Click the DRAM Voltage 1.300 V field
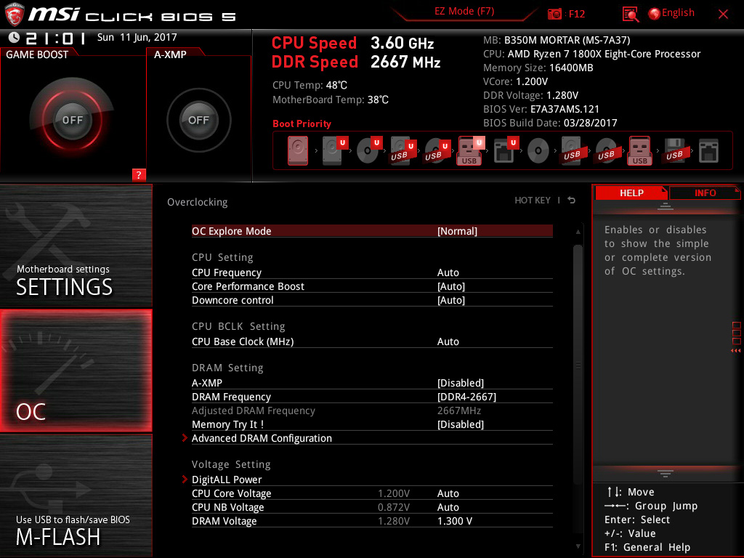This screenshot has width=744, height=558. click(x=455, y=521)
